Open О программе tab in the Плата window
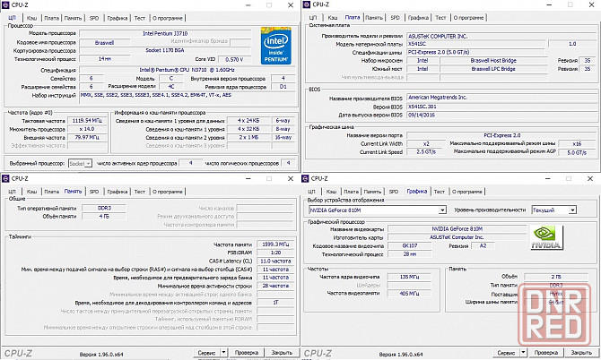The image size is (601, 360). pyautogui.click(x=468, y=18)
